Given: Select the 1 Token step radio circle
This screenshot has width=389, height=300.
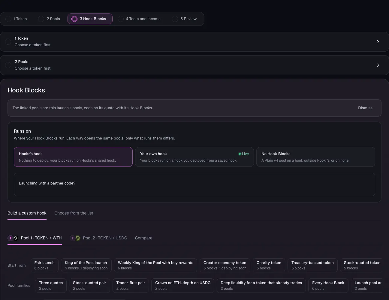Looking at the screenshot, I should click(8, 19).
